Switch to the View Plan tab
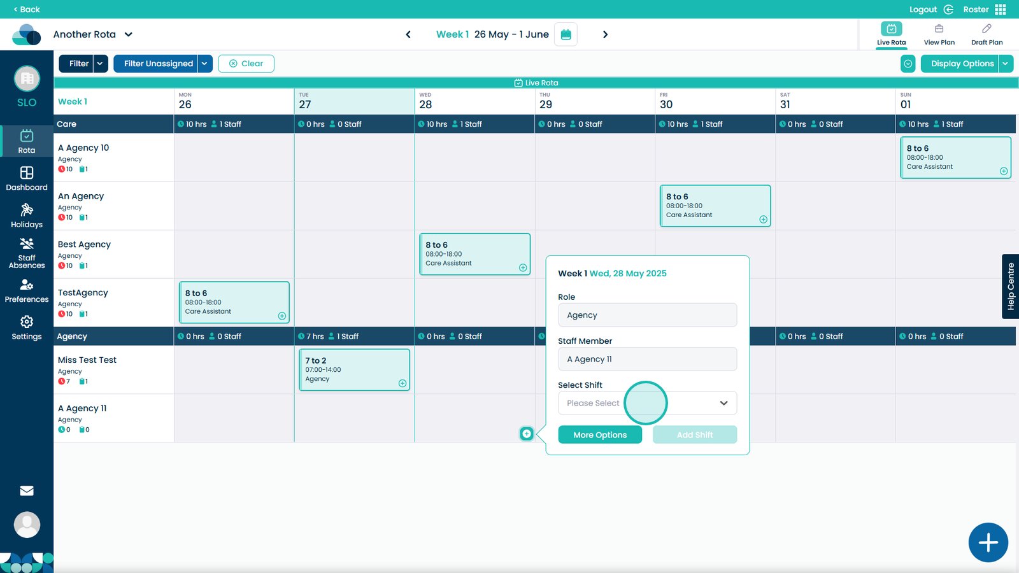 pos(939,34)
